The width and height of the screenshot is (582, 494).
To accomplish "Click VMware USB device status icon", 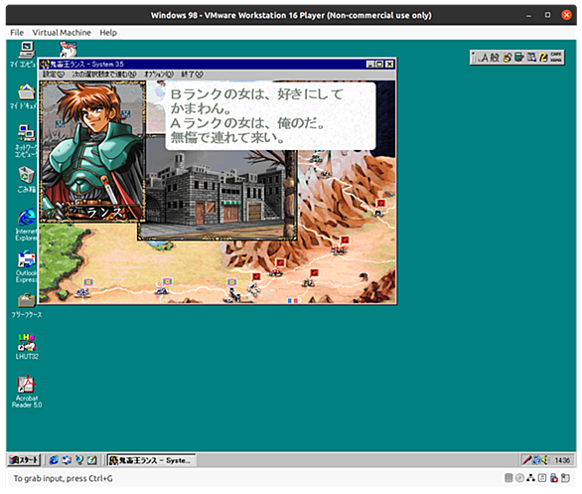I will (x=554, y=478).
